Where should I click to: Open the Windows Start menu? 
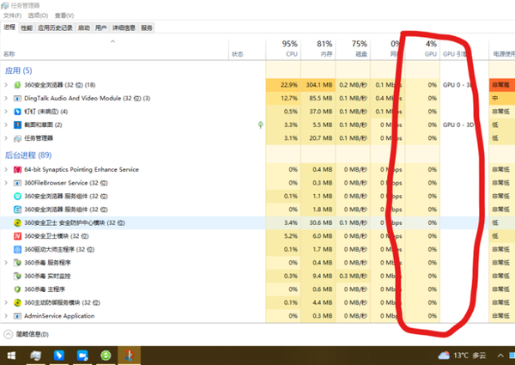tap(11, 356)
